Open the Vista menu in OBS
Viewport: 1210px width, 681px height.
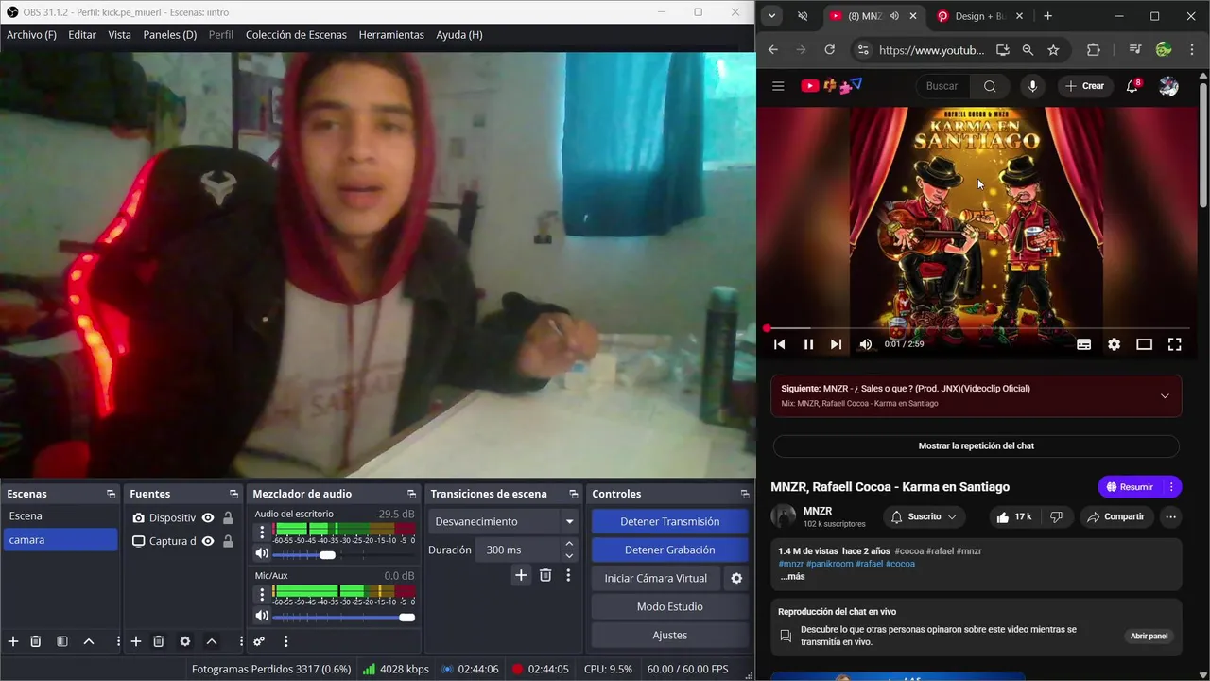(x=120, y=35)
